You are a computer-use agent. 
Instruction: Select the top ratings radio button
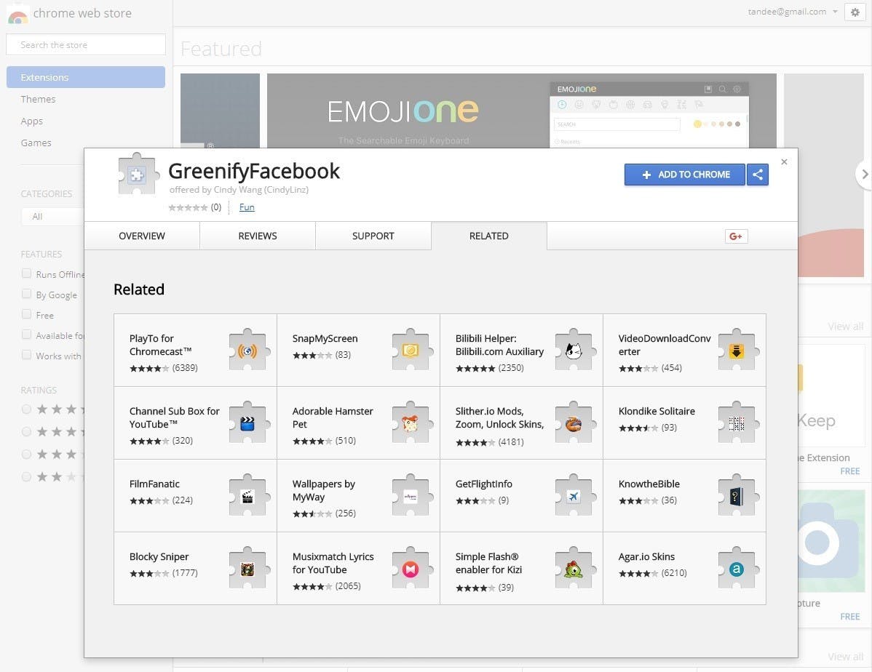pos(26,409)
